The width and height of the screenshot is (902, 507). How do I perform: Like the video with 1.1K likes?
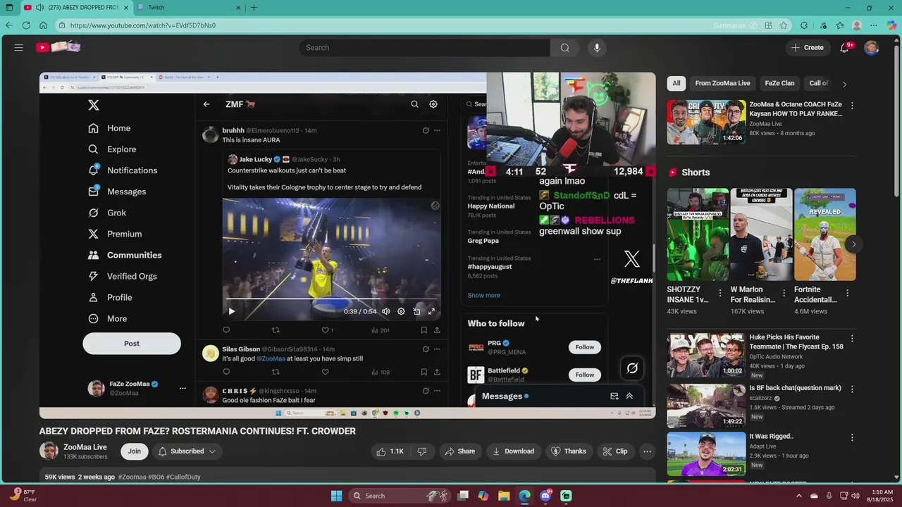[x=390, y=451]
